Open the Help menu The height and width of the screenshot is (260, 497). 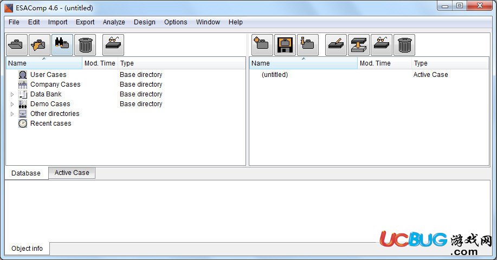[236, 22]
